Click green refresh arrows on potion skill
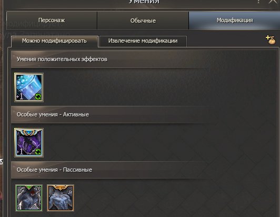Image resolution: width=280 pixels, height=217 pixels. (x=38, y=97)
